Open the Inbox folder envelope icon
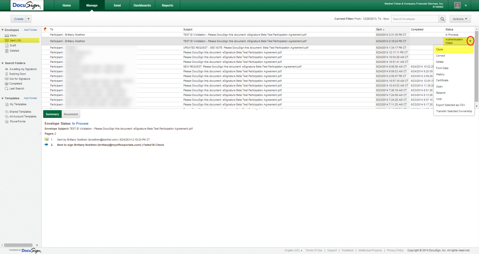Screen dimensions: 479x254 tap(7, 35)
